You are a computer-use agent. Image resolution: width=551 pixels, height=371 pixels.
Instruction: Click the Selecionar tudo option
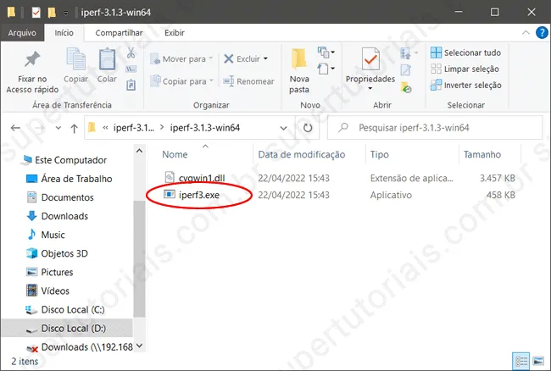click(465, 53)
